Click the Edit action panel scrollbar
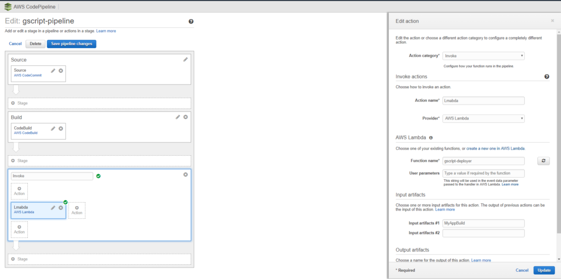561x279 pixels. click(558, 137)
